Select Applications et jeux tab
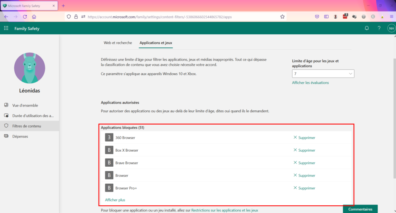The height and width of the screenshot is (213, 396). (156, 42)
